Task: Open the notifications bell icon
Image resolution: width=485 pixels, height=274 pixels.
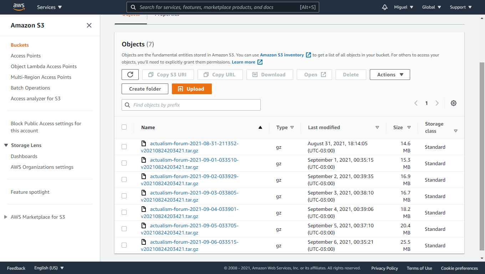Action: [384, 7]
